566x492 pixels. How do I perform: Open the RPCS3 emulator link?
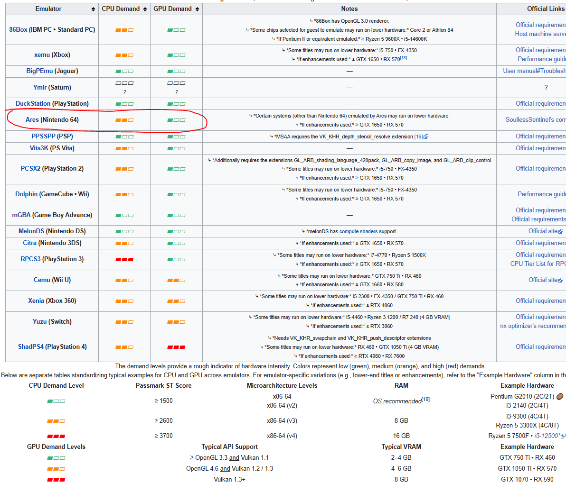[30, 259]
